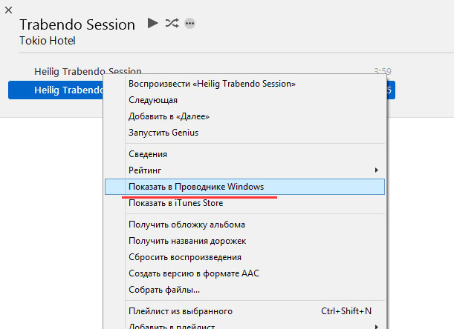The width and height of the screenshot is (454, 329).
Task: Select Следующая from the context menu
Action: [x=153, y=100]
